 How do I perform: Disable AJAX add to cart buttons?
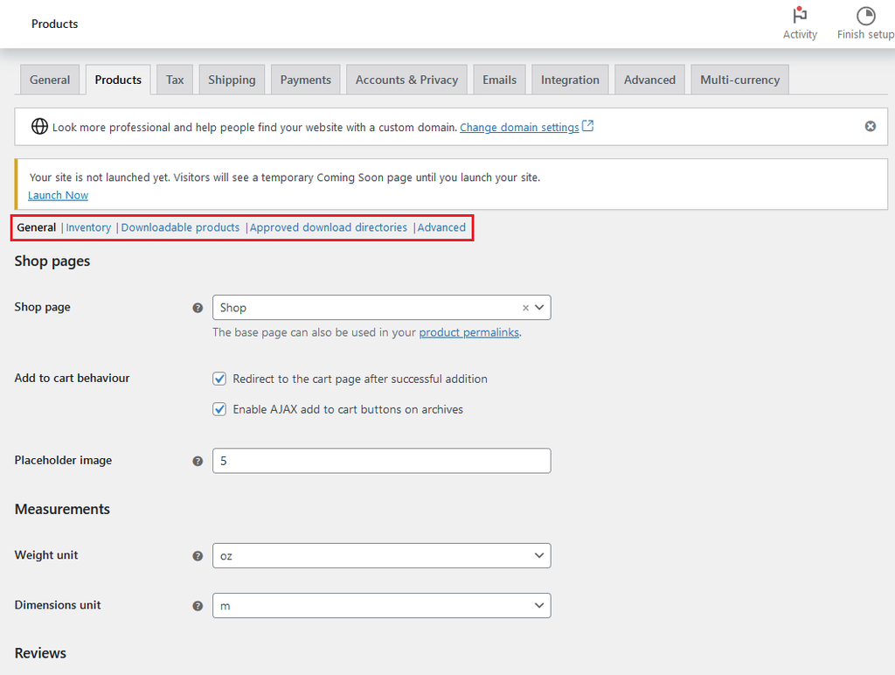coord(220,409)
